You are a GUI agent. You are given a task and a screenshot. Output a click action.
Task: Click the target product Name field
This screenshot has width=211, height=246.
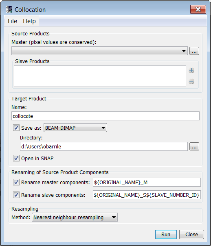105,116
